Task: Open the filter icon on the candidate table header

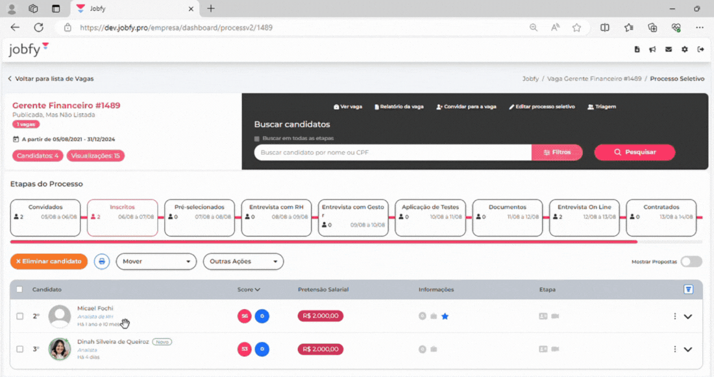Action: [x=689, y=290]
